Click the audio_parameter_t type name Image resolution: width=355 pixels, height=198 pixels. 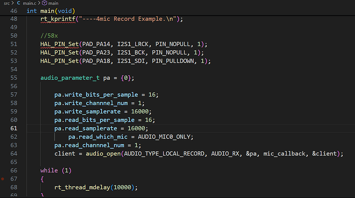70,78
